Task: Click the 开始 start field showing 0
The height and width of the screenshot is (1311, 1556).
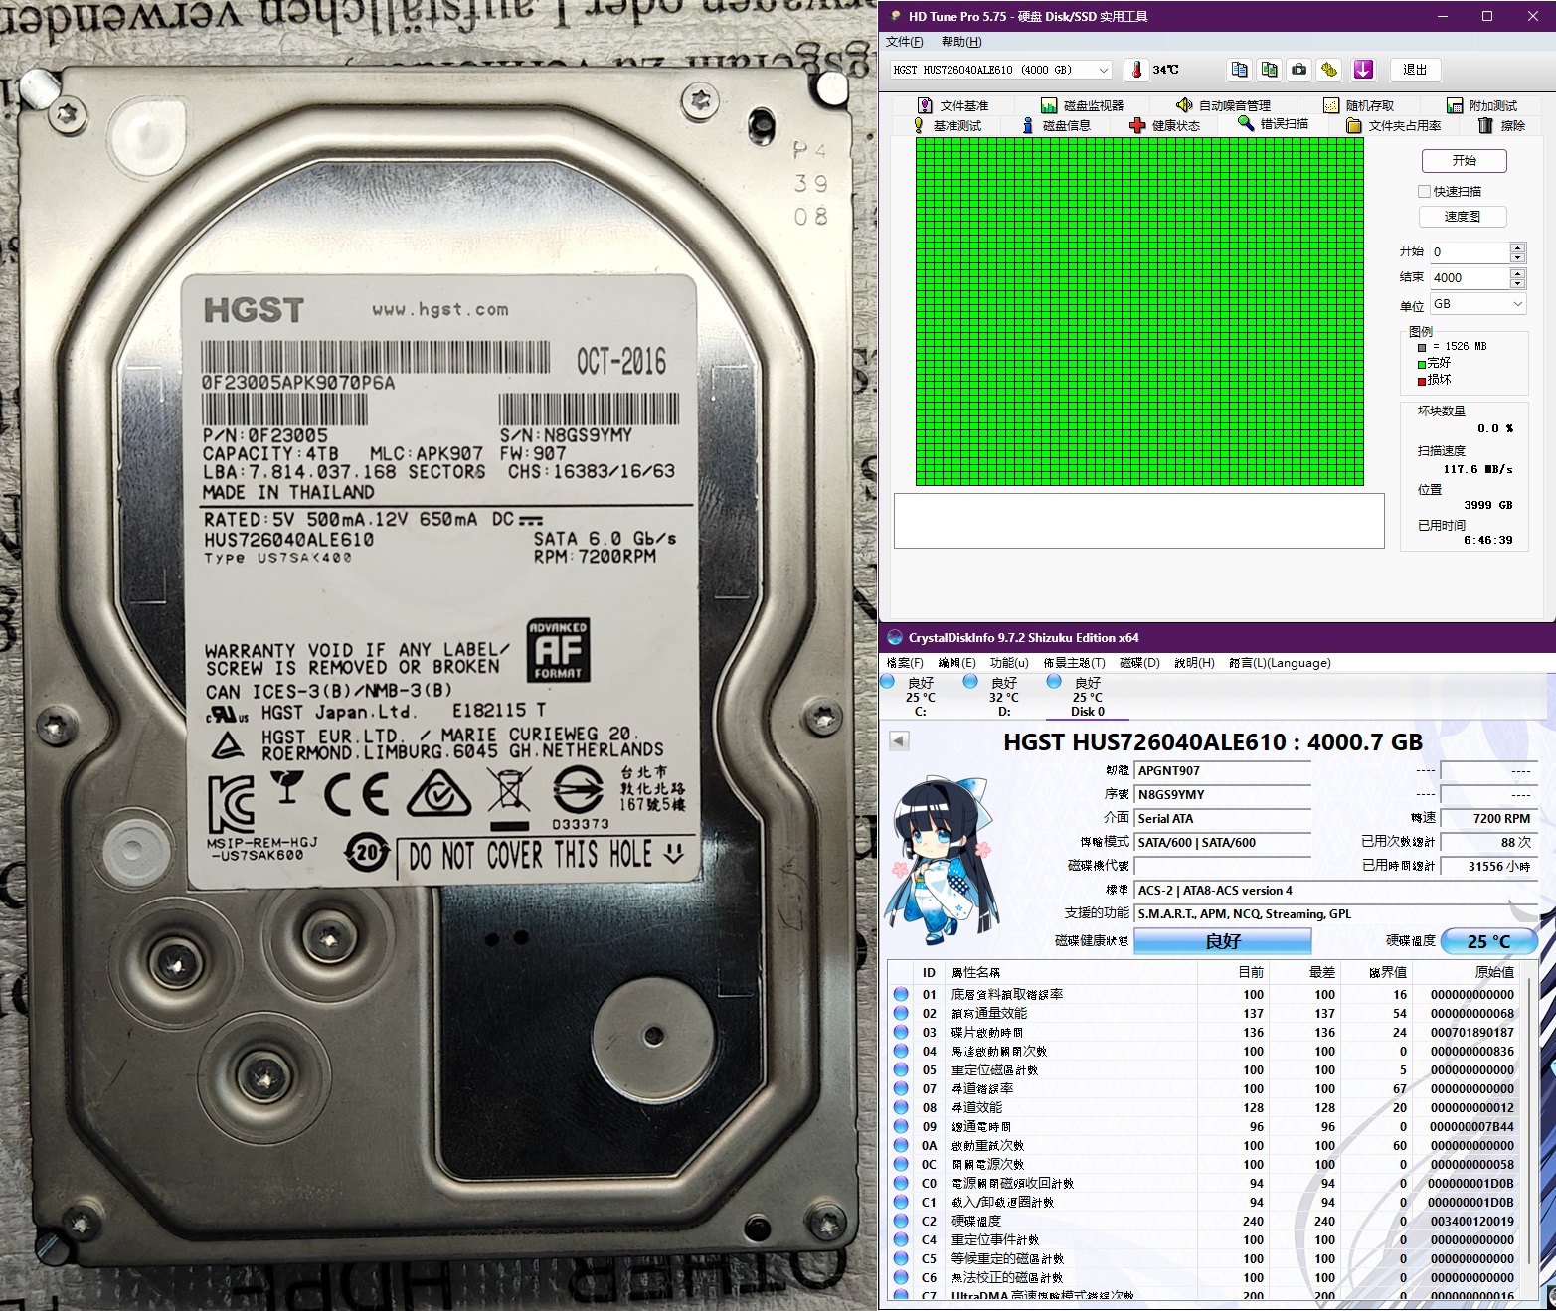Action: 1470,252
